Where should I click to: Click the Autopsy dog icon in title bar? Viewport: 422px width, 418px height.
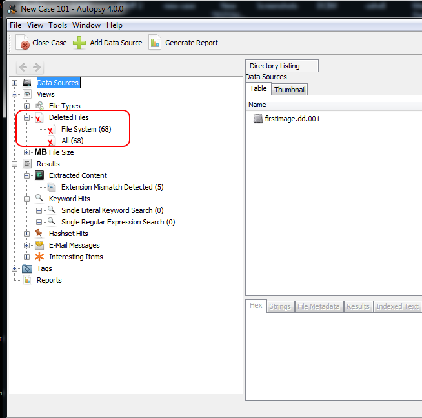[12, 9]
